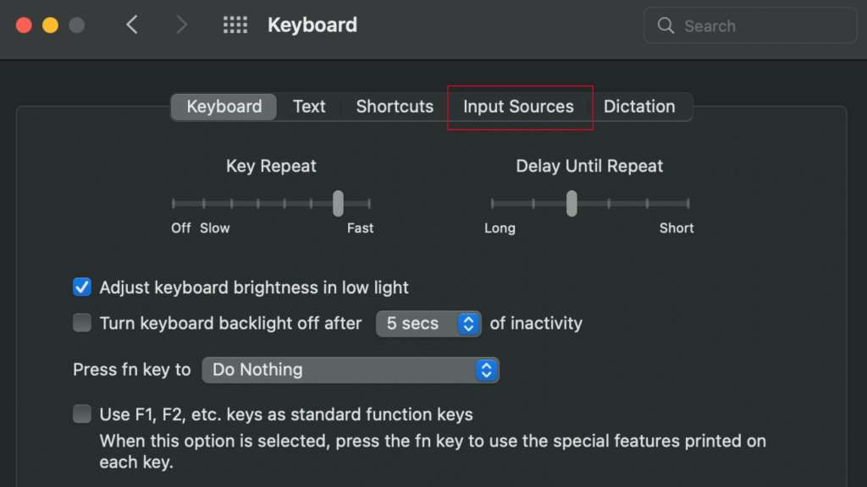Open the Show All preferences grid icon
The width and height of the screenshot is (867, 487).
tap(235, 25)
